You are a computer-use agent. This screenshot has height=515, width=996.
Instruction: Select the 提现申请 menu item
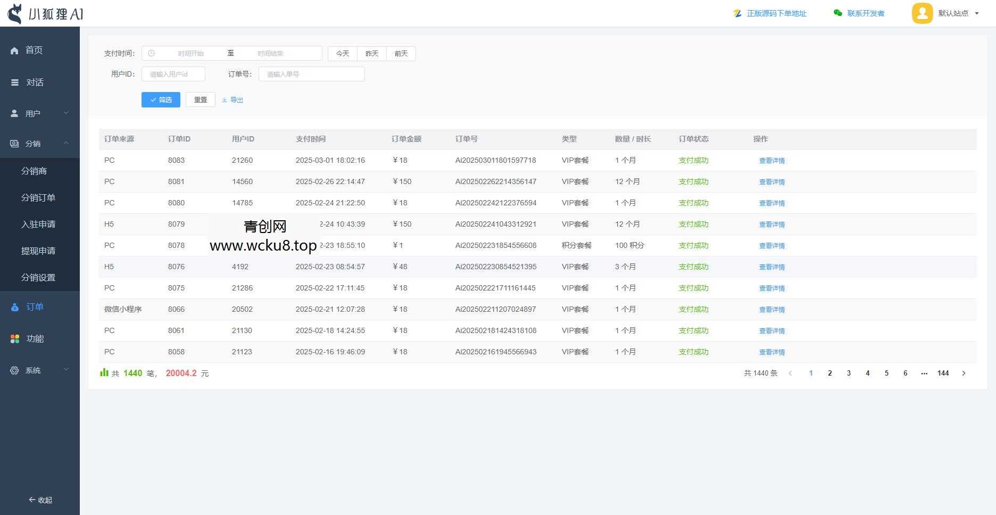(38, 251)
